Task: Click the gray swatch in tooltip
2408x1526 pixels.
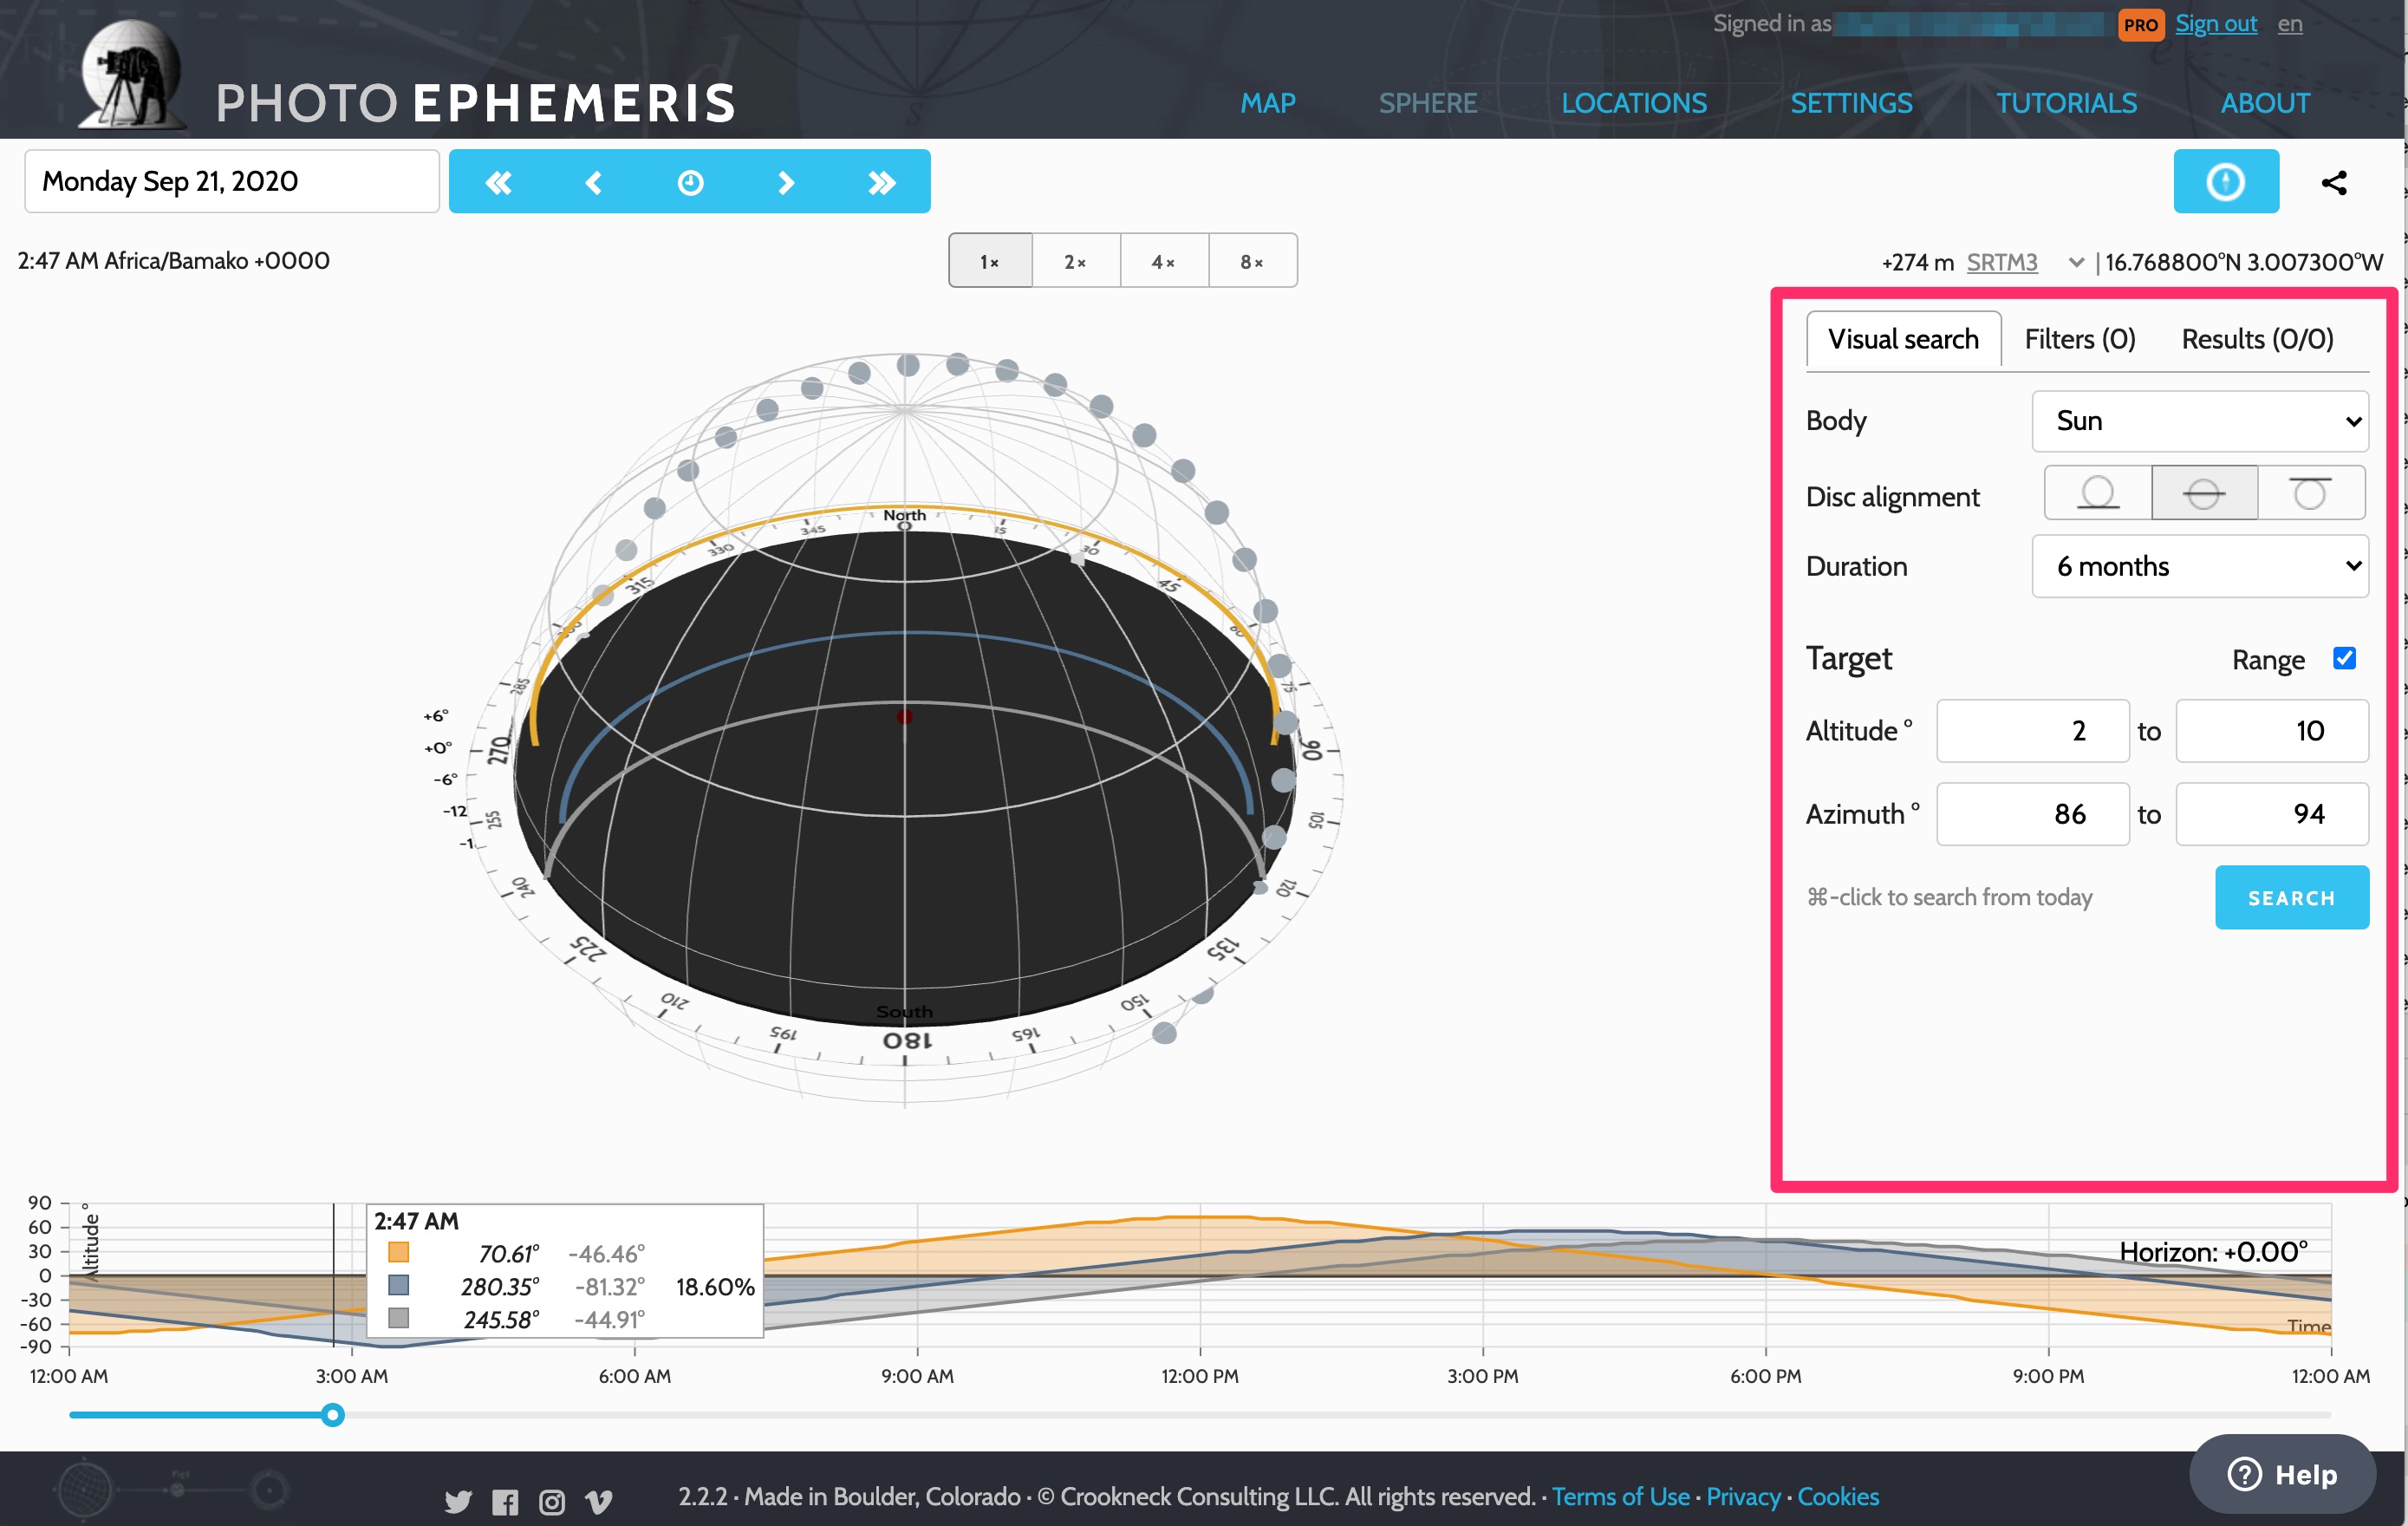Action: [398, 1318]
